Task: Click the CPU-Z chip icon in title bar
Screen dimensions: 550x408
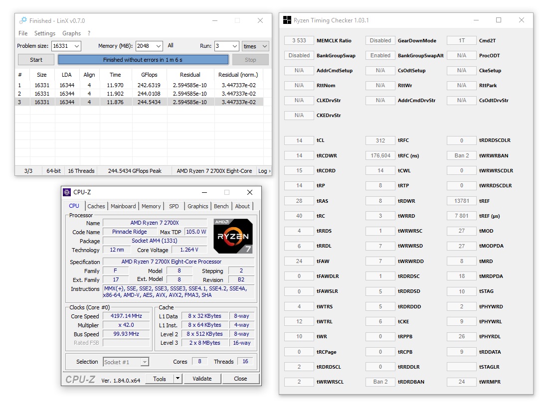Action: pos(67,192)
